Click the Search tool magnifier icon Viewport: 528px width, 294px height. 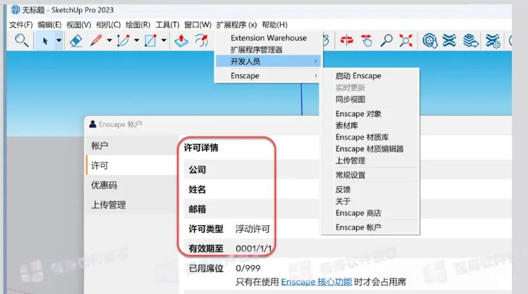click(x=22, y=40)
